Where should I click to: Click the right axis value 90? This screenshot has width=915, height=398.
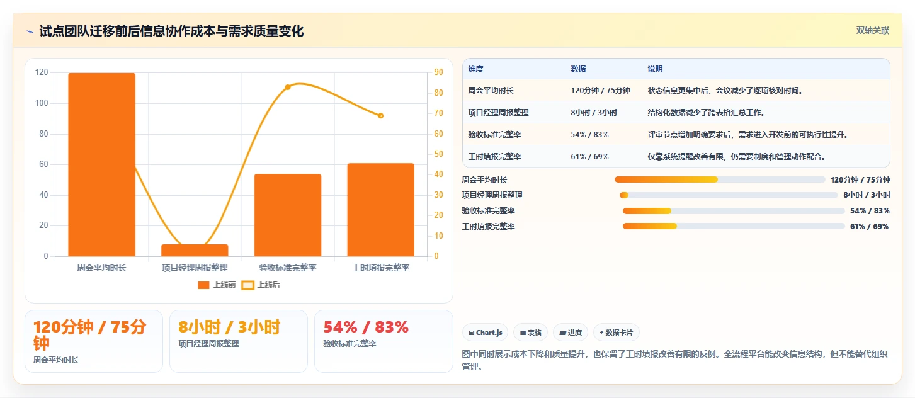[438, 72]
